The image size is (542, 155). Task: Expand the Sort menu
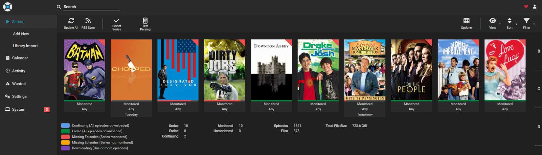click(509, 21)
